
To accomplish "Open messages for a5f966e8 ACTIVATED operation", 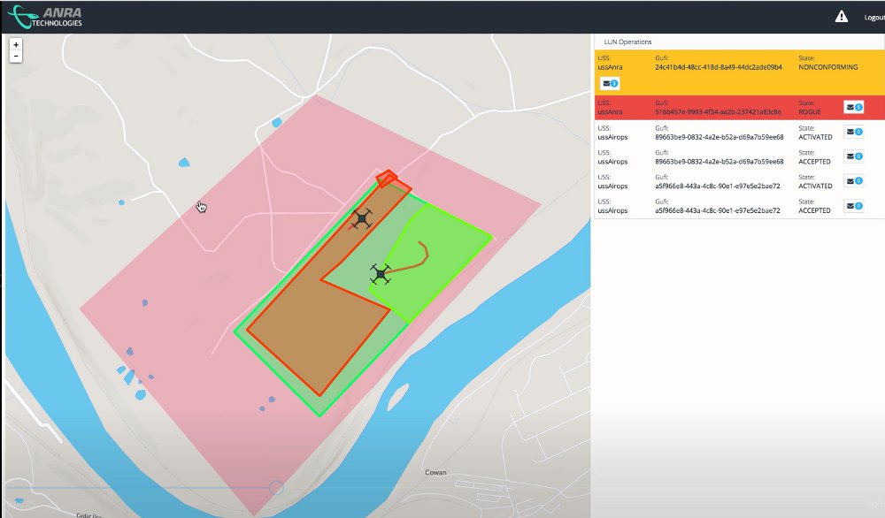I will 854,181.
